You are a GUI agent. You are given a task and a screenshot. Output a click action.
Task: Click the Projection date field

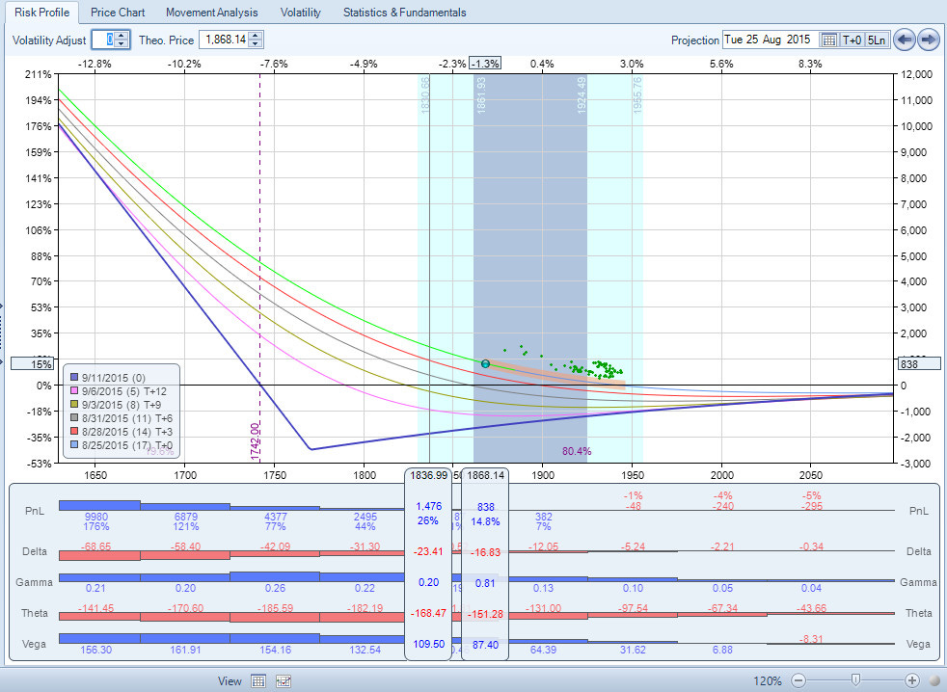point(770,40)
